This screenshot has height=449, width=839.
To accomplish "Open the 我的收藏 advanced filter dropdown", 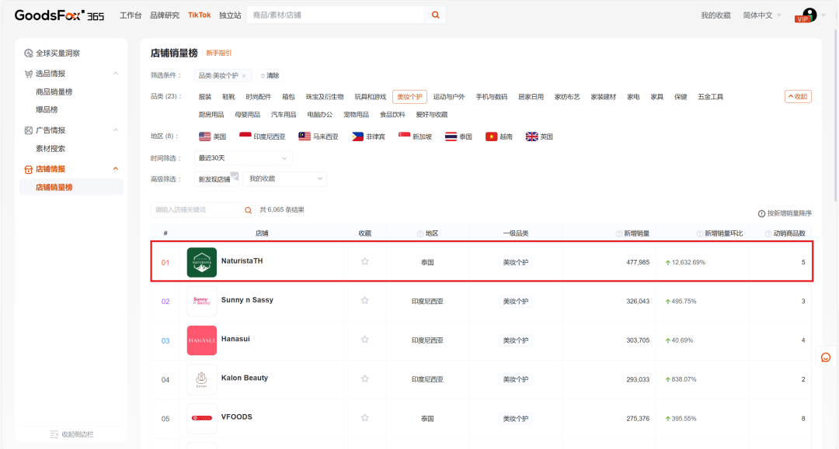I will click(285, 179).
